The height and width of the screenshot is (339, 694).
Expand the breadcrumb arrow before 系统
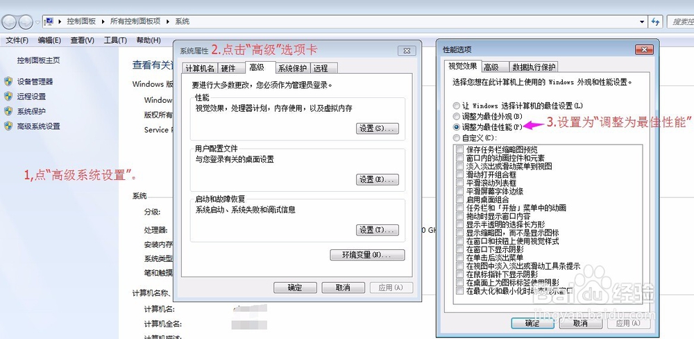click(x=168, y=22)
